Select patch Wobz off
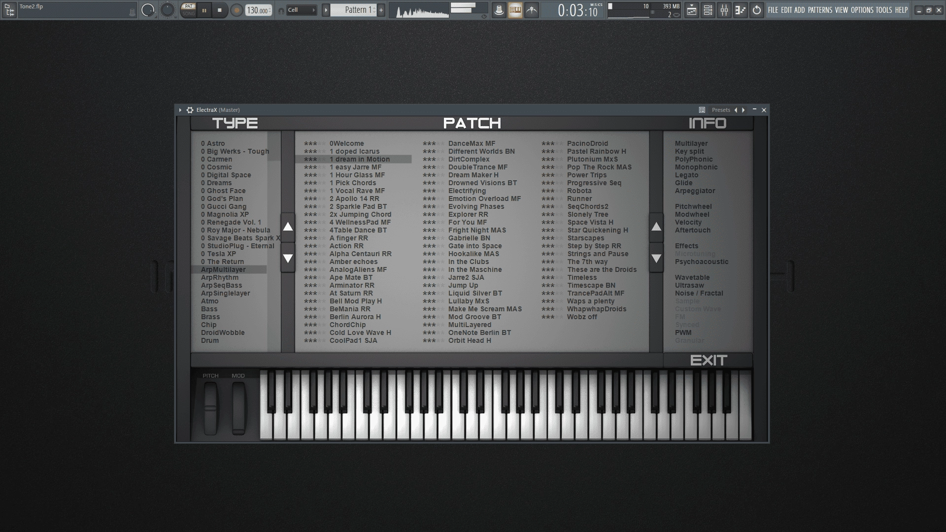This screenshot has width=946, height=532. pos(582,317)
